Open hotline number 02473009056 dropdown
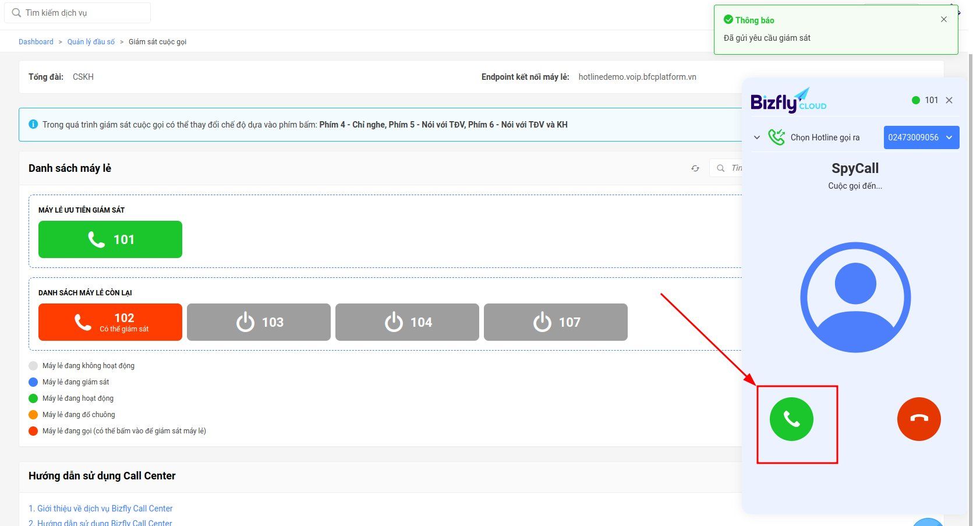 pyautogui.click(x=921, y=137)
